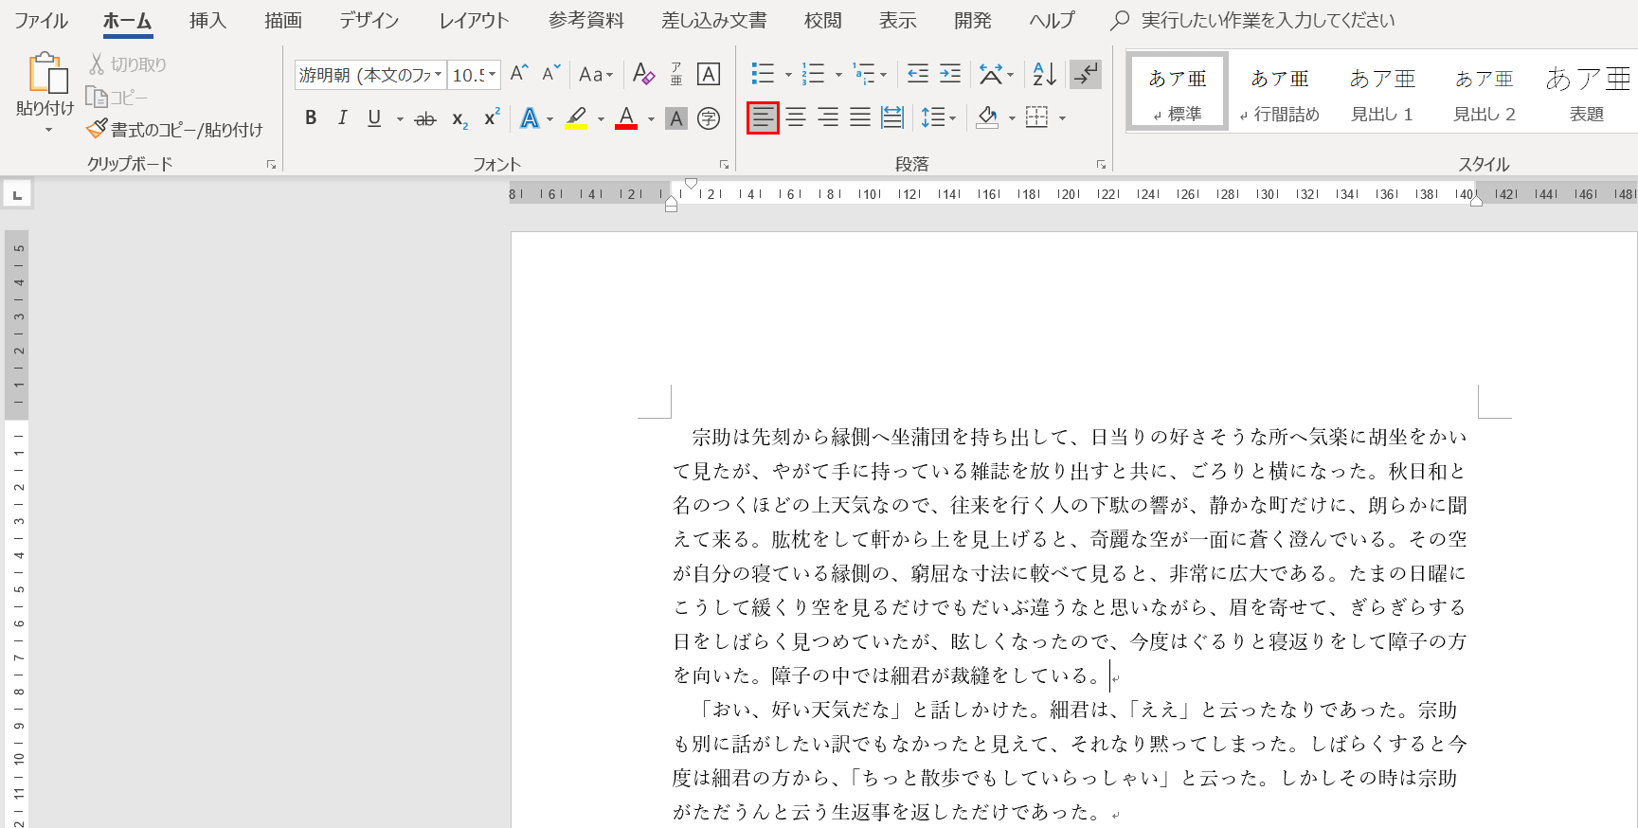Apply the 見出し 2 style
Viewport: 1638px width, 828px height.
(x=1485, y=91)
